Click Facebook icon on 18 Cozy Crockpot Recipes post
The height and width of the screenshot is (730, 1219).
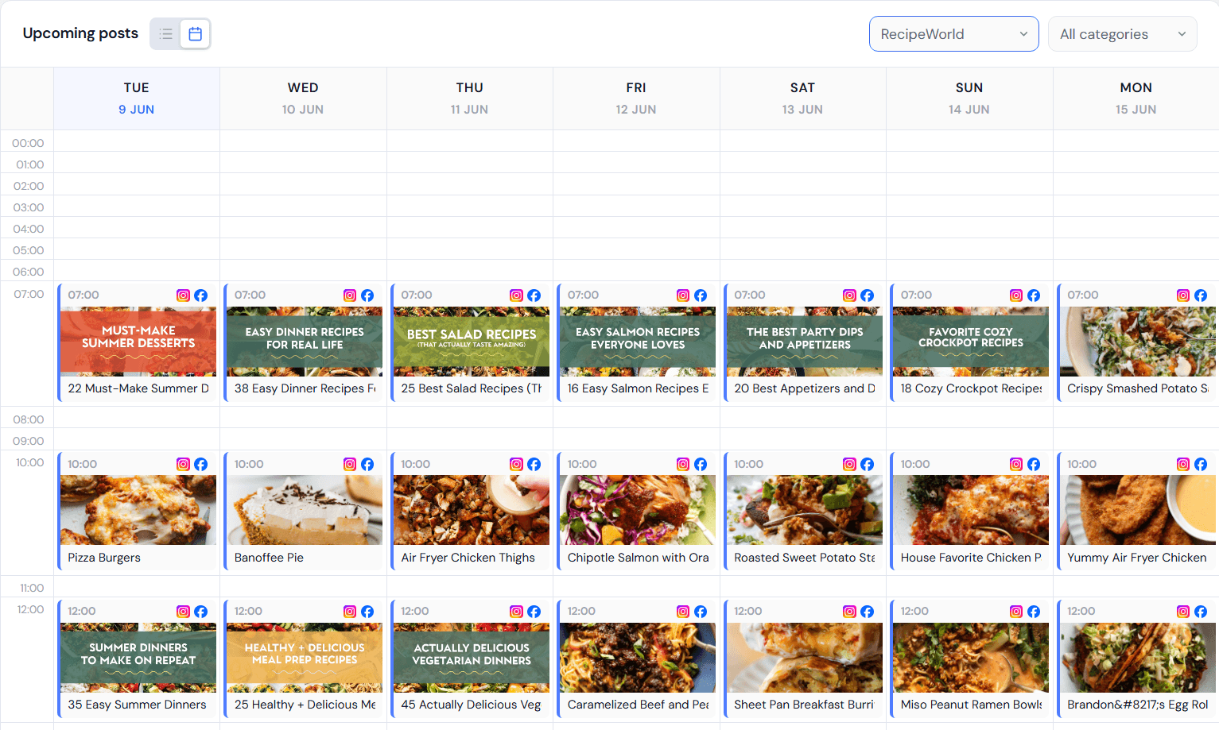click(x=1034, y=295)
